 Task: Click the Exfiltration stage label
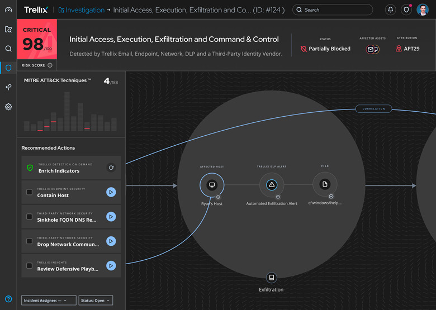pos(271,289)
